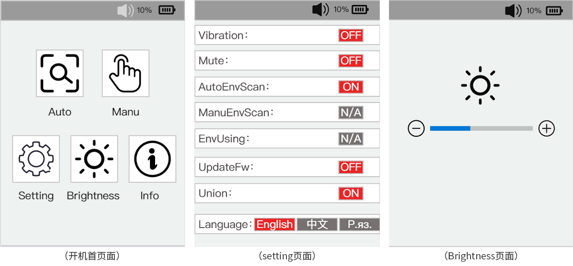573x266 pixels.
Task: Click the minus icon to decrease brightness
Action: (x=416, y=128)
